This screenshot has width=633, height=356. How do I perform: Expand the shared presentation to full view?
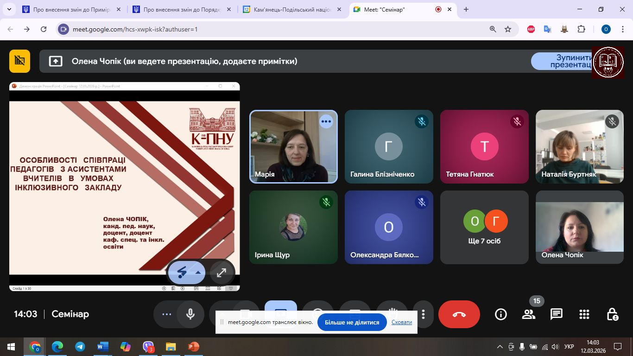(x=222, y=273)
